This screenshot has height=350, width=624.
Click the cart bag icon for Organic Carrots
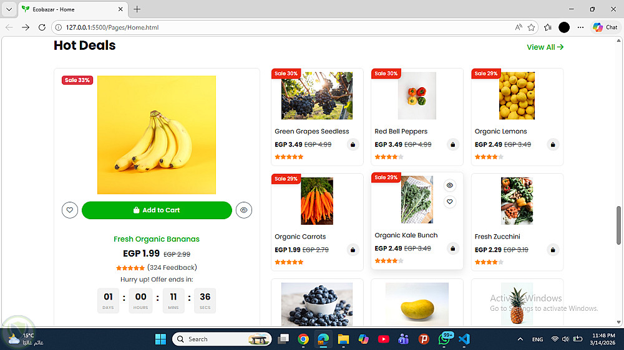(x=353, y=250)
